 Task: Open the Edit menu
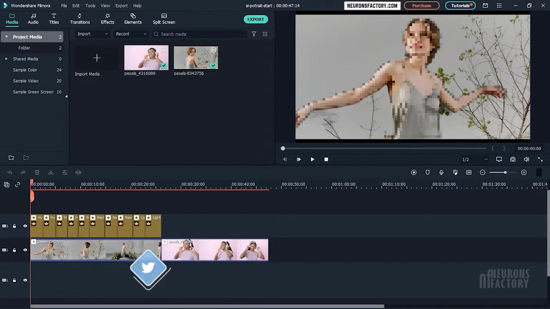[76, 6]
